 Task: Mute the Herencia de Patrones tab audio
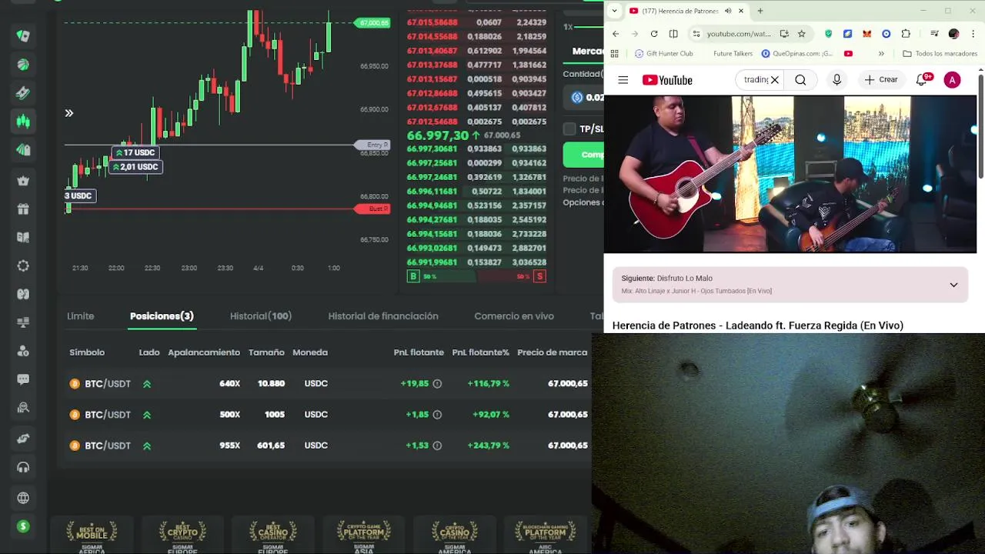727,11
